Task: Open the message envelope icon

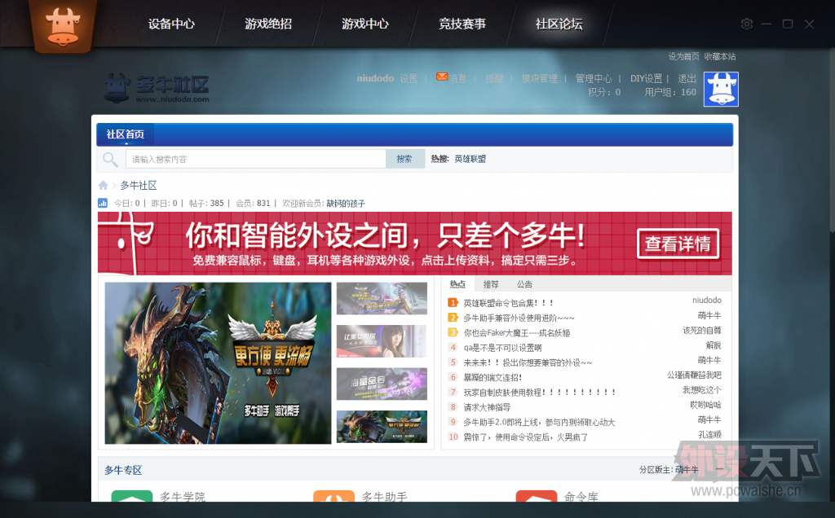Action: pyautogui.click(x=441, y=77)
